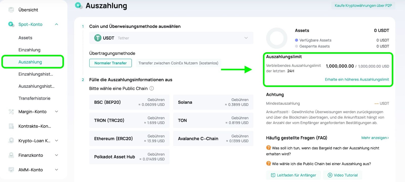Select Normaler Transfer method

pos(111,63)
